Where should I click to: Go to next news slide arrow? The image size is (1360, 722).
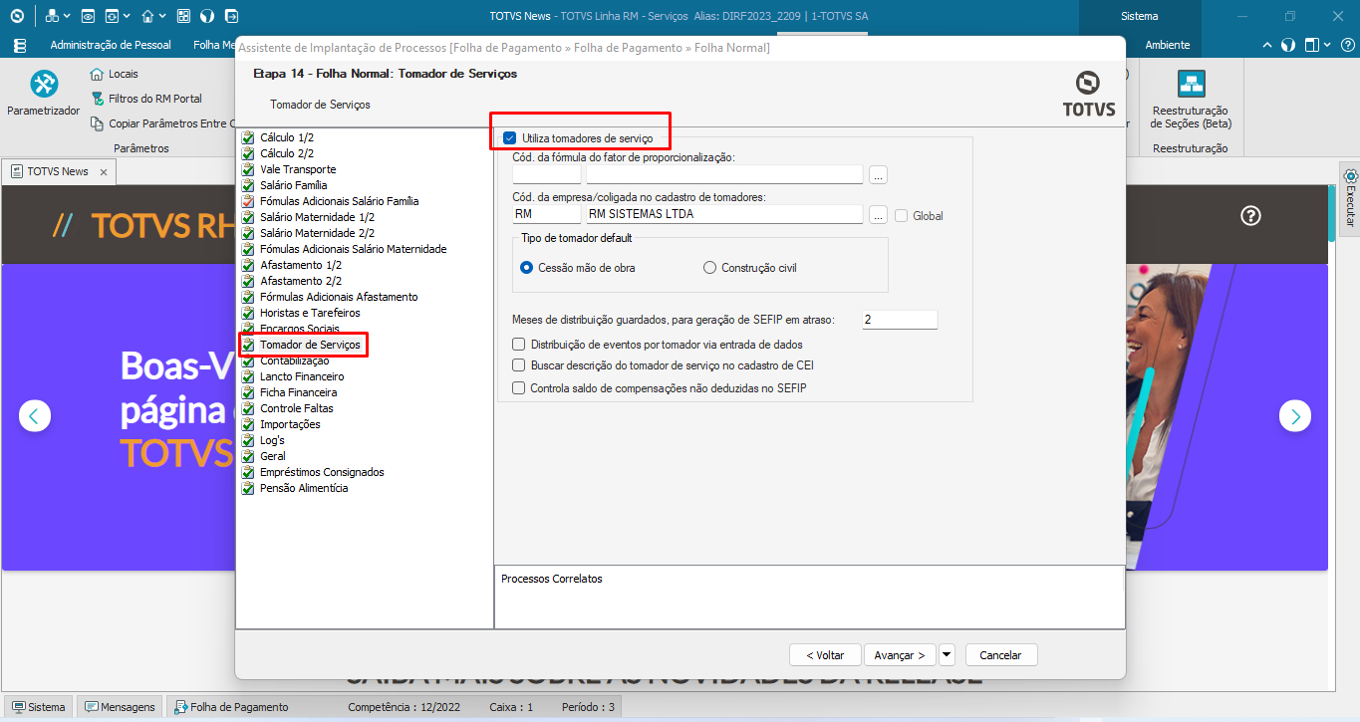[x=1295, y=415]
